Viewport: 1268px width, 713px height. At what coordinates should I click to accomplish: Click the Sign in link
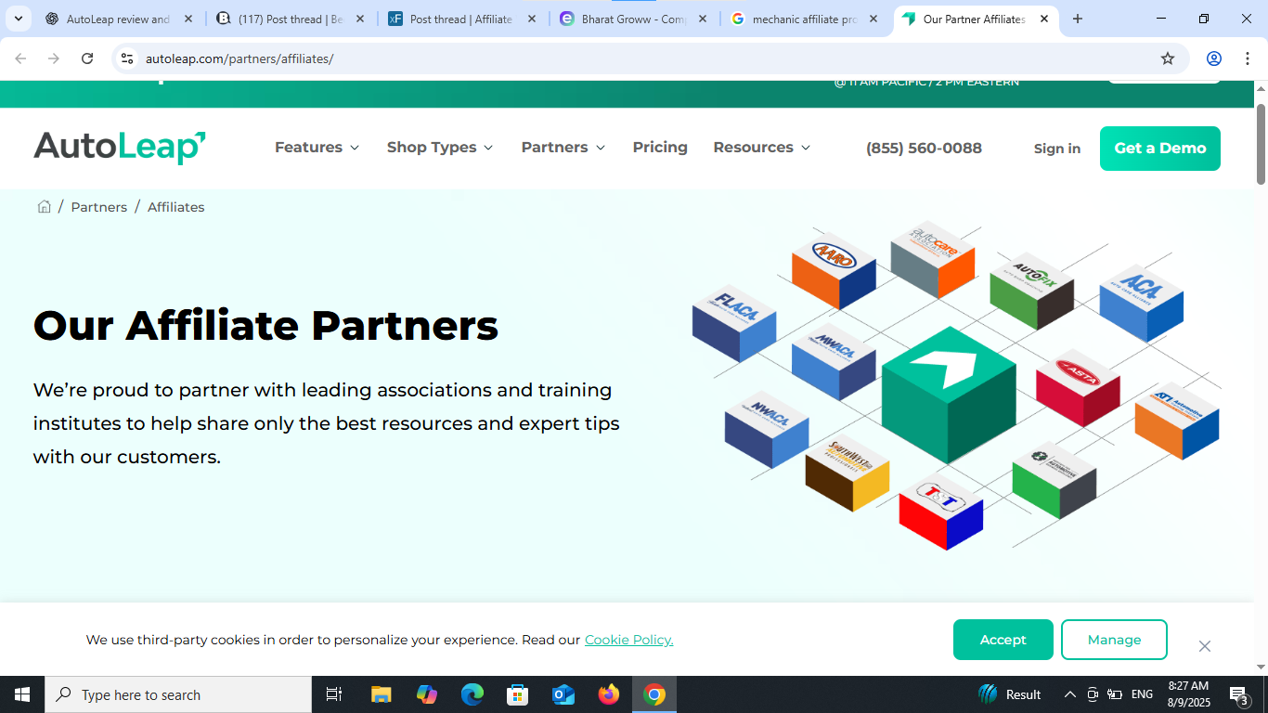coord(1057,149)
